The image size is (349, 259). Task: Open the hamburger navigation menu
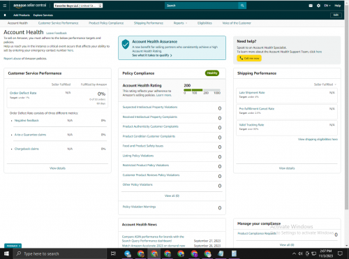pos(5,6)
